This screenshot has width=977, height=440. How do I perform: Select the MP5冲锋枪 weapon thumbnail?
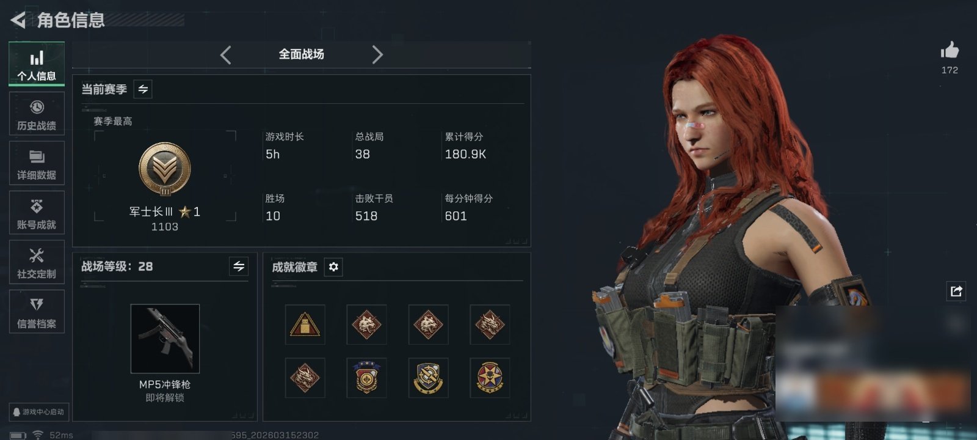165,339
